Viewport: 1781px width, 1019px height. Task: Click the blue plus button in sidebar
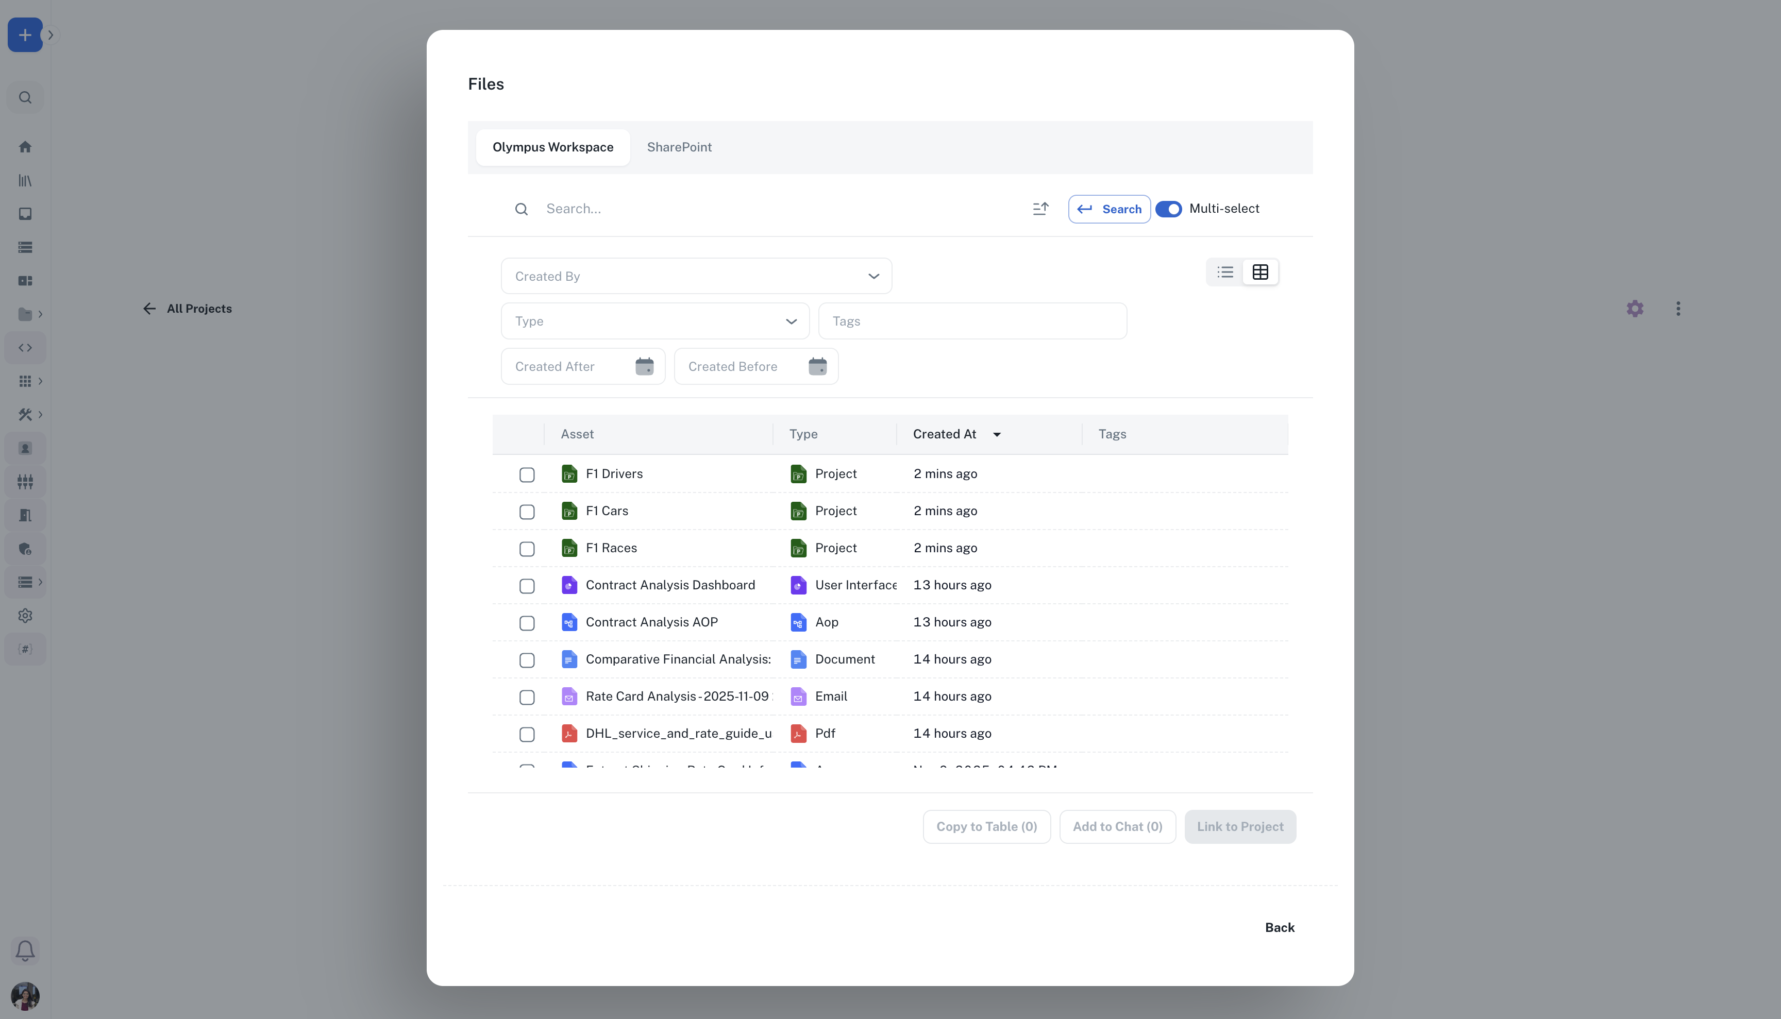click(x=25, y=35)
